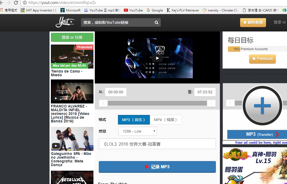The image size is (287, 184).
Task: Open the 128k - Low quality dropdown
Action: [138, 131]
